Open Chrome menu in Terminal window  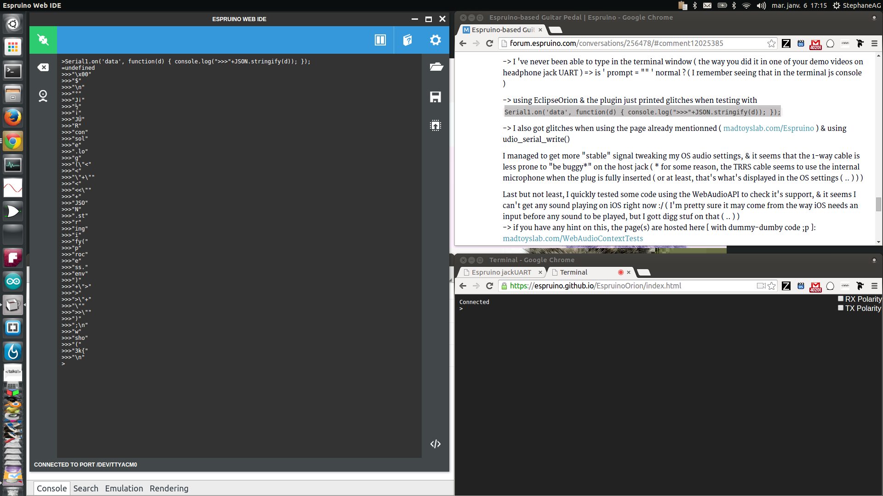click(874, 286)
